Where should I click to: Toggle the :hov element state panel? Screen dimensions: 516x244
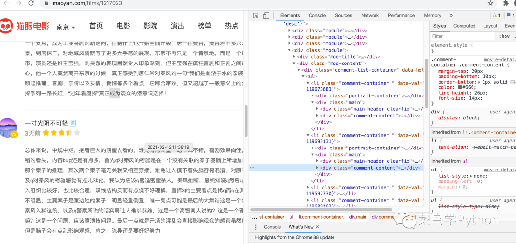tap(504, 36)
